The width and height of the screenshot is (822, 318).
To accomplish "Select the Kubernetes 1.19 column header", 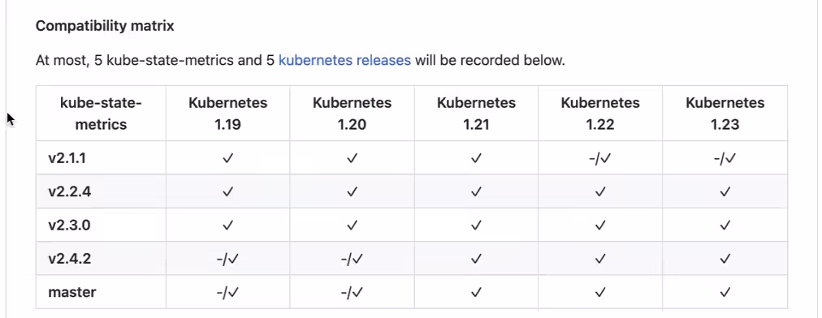I will 228,114.
